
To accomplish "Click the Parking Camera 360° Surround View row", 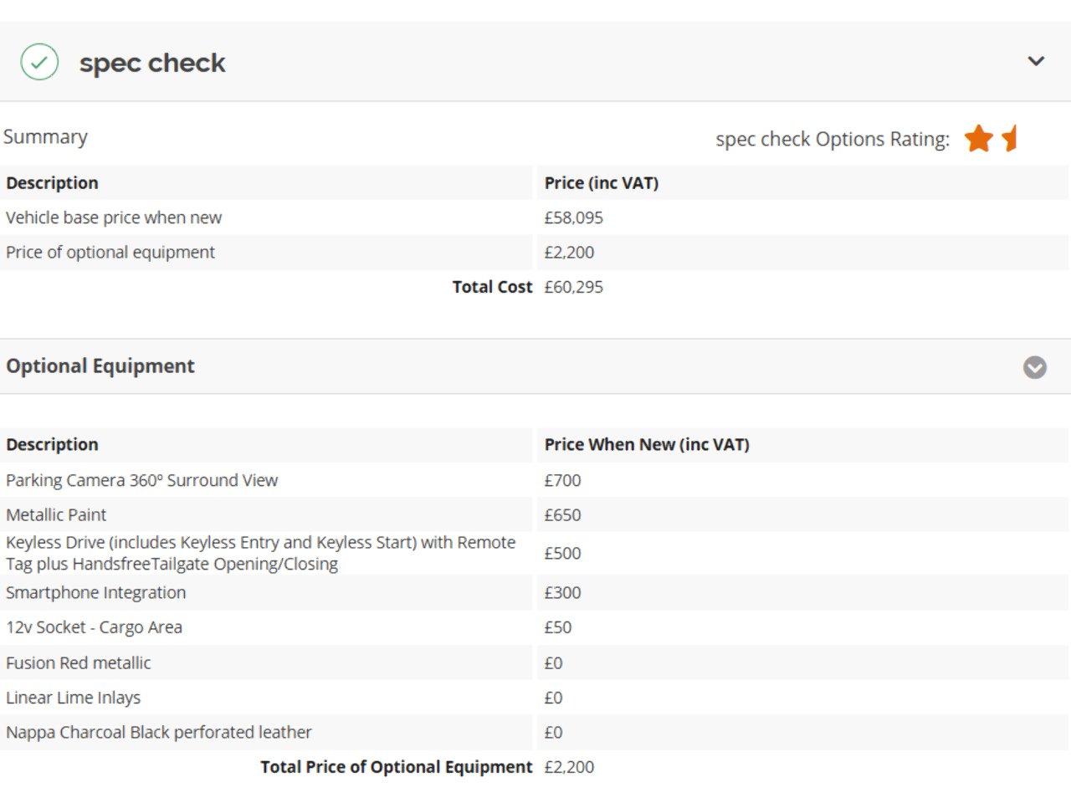I will [x=141, y=480].
